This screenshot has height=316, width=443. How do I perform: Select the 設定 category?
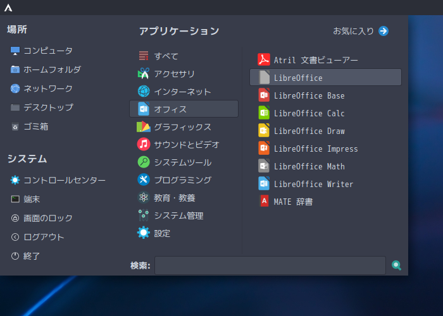(184, 233)
